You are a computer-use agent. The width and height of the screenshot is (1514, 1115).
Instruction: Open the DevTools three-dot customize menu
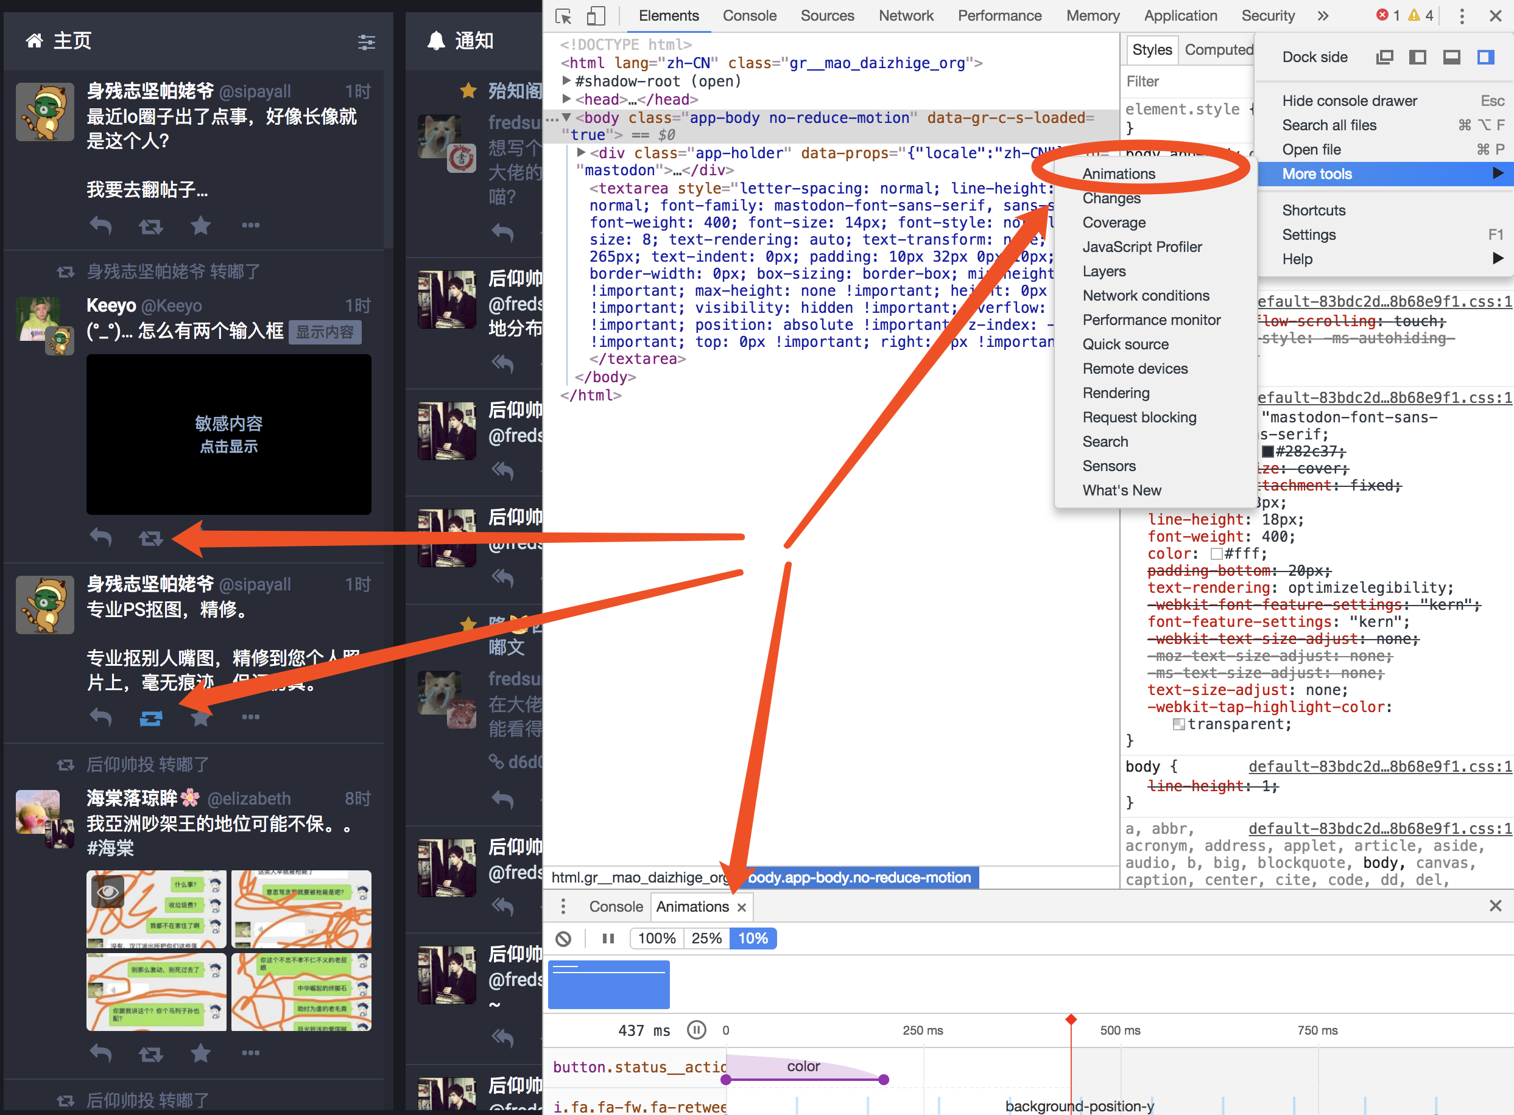pos(1462,16)
